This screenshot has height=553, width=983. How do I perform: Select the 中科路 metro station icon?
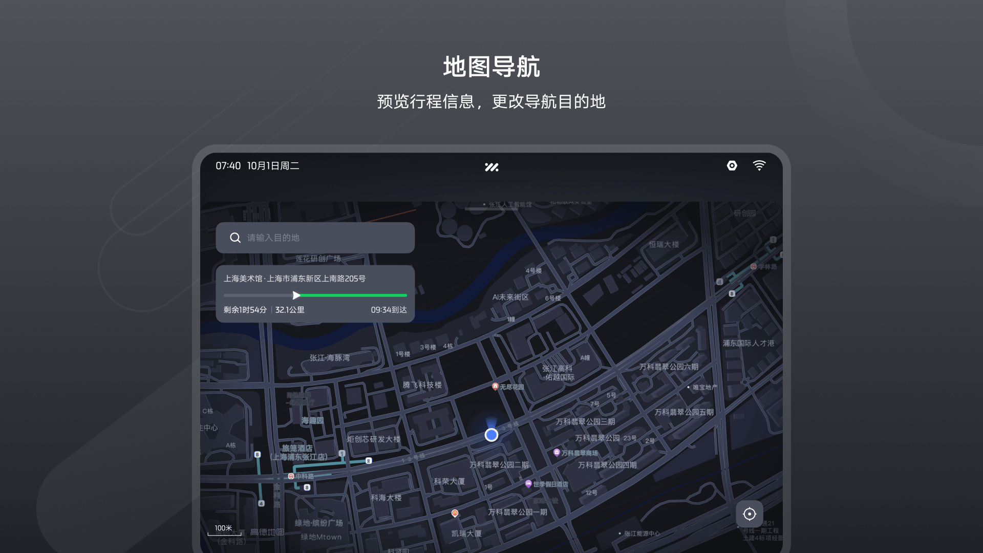(x=291, y=476)
